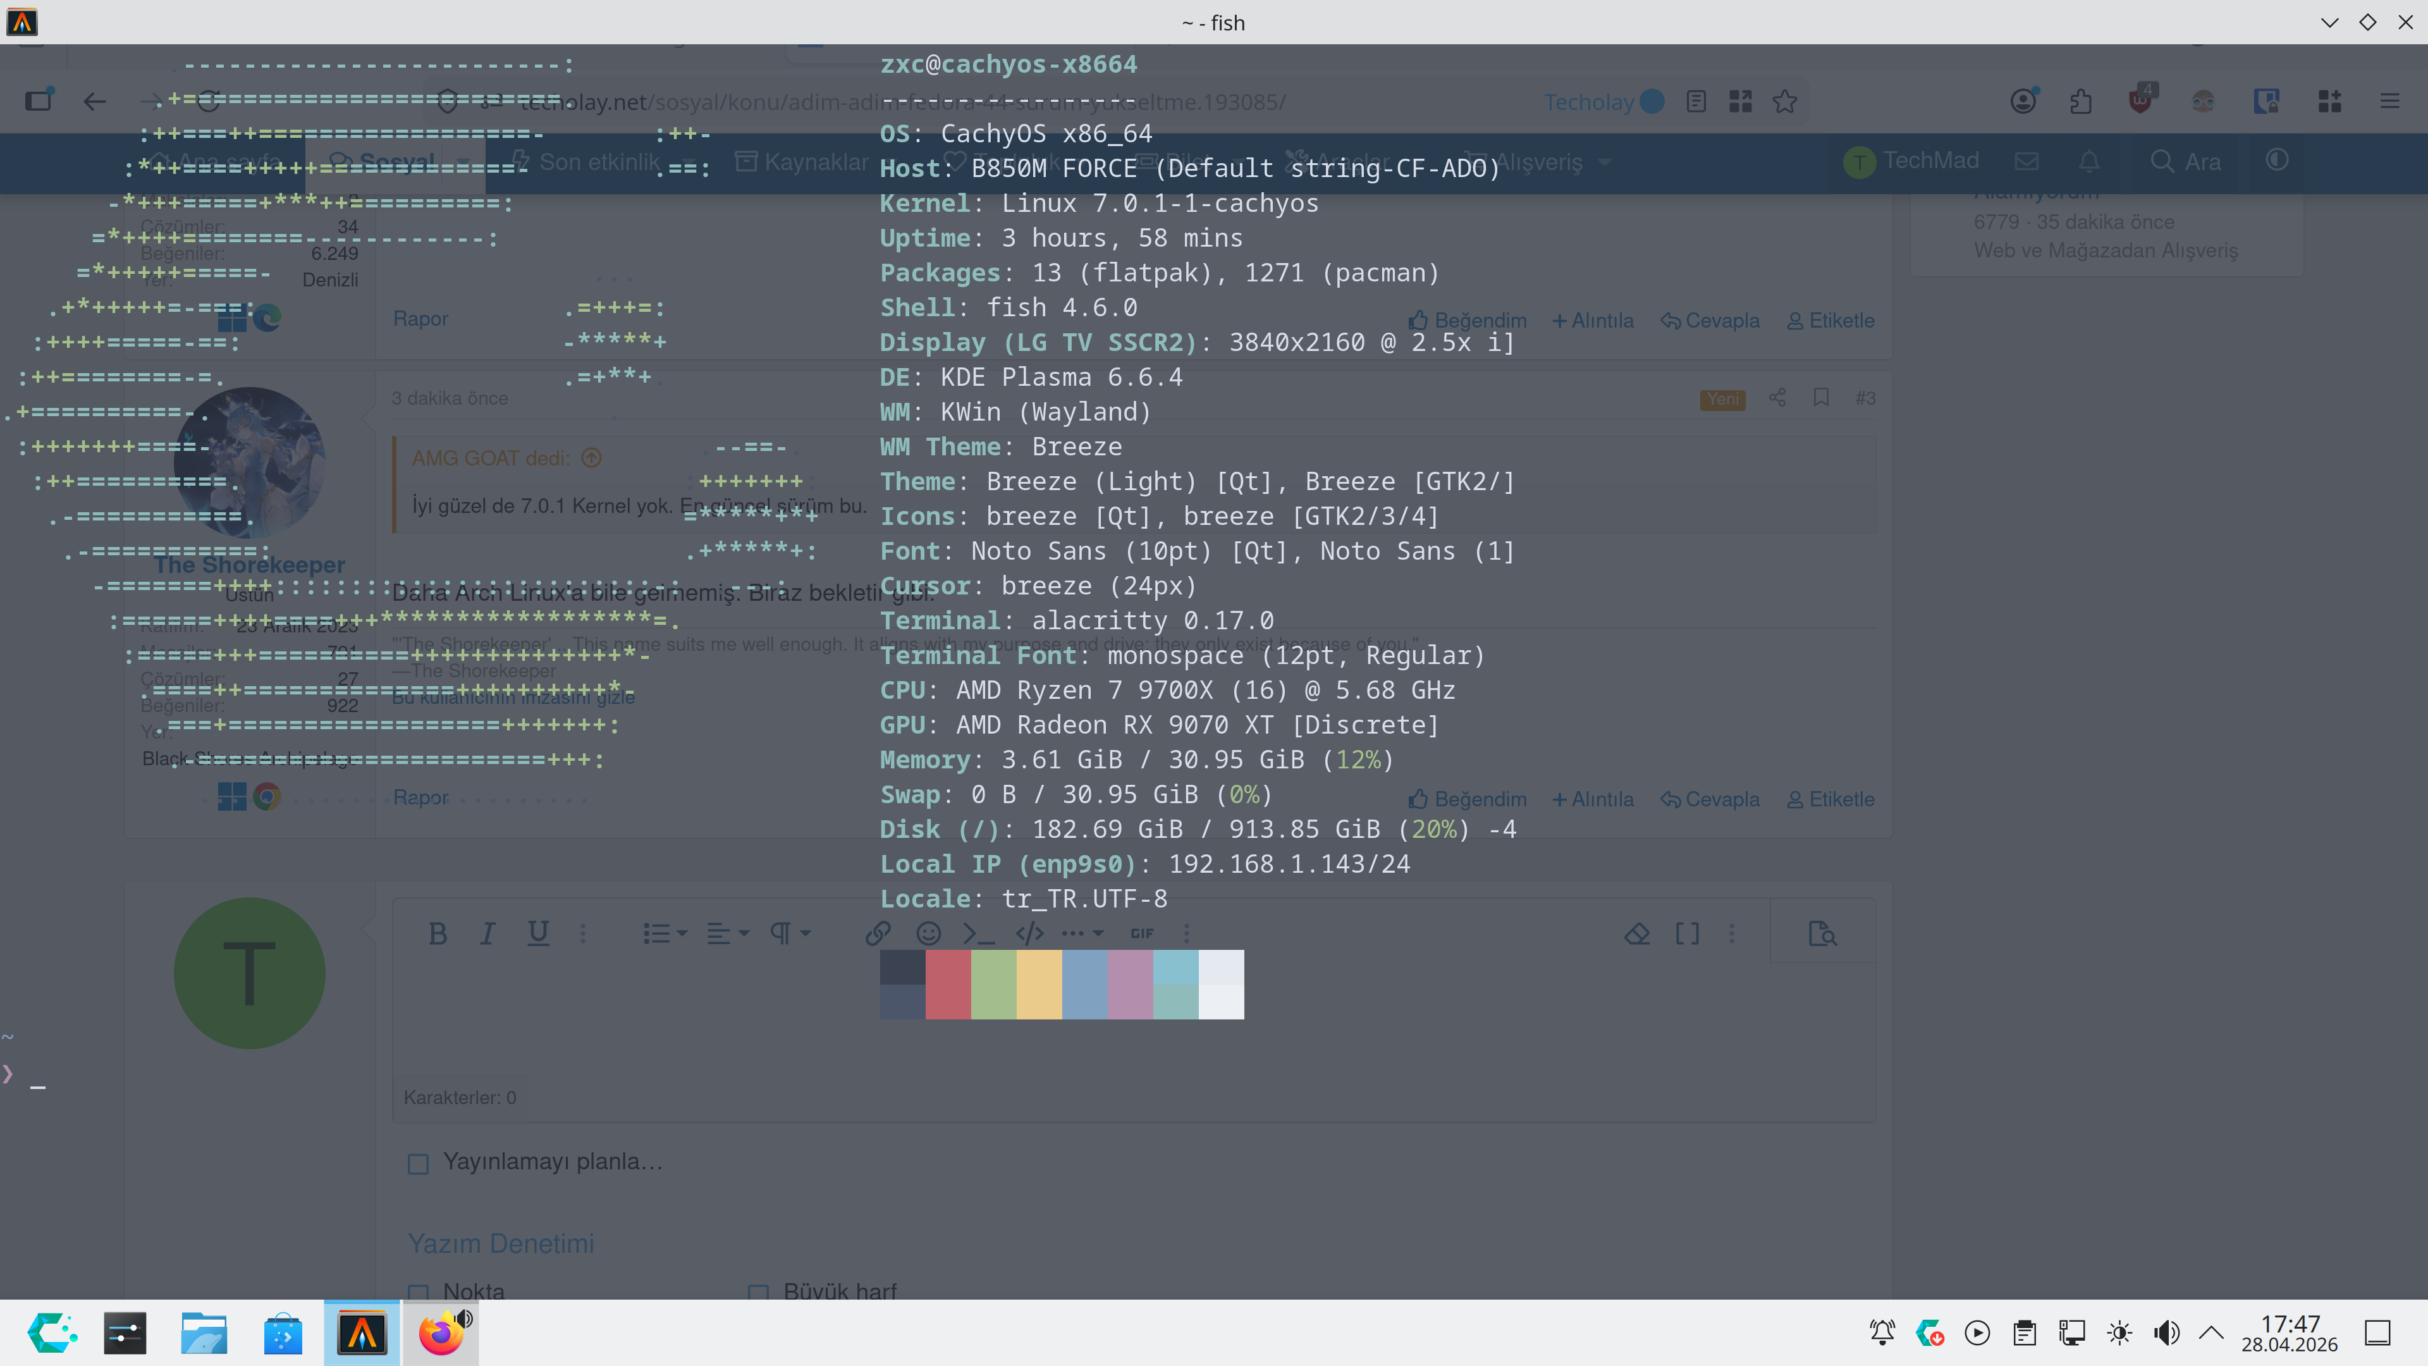
Task: Click Underline in the reply editor
Action: [538, 933]
